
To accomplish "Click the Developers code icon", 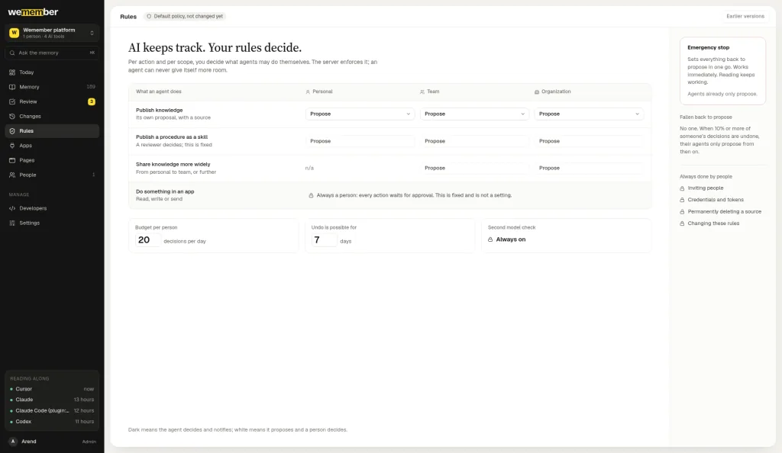I will point(12,208).
